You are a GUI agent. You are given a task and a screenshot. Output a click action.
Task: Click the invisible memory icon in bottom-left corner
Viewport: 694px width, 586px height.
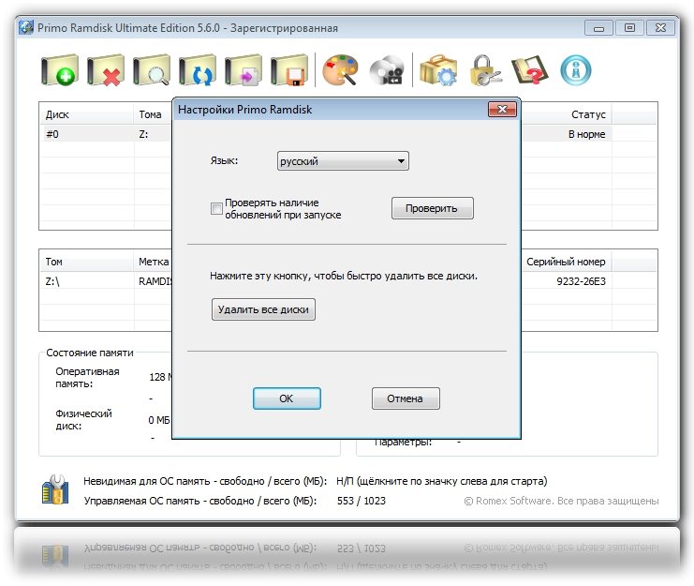53,491
